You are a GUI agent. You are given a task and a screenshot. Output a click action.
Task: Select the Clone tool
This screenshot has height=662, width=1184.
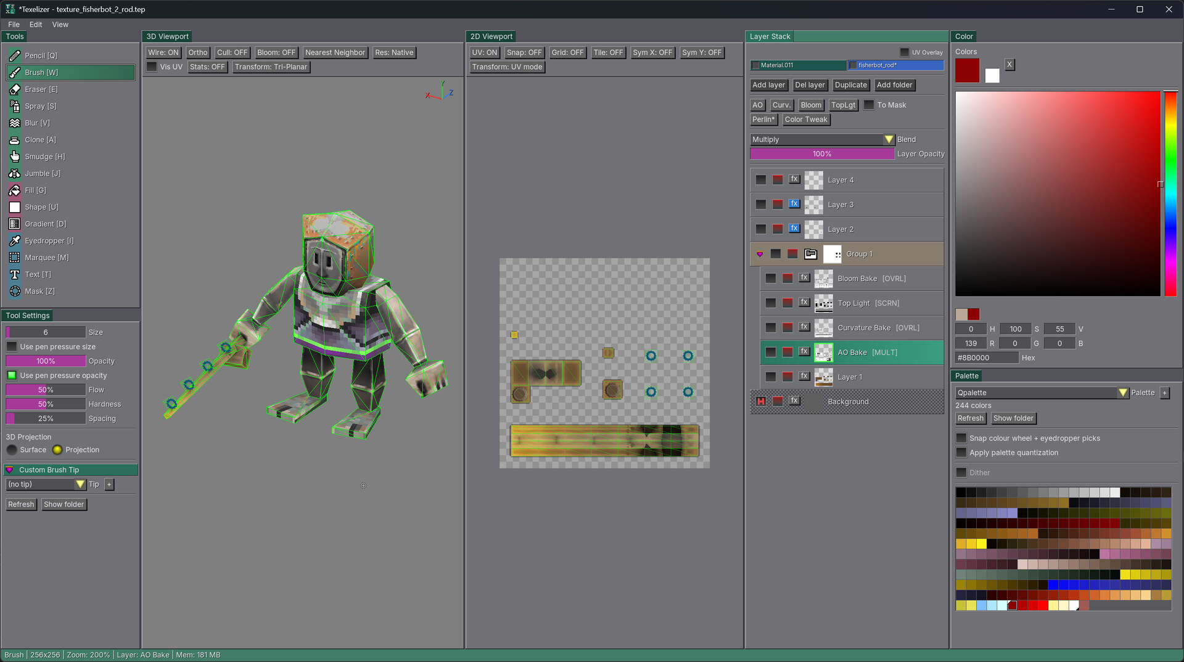coord(70,140)
